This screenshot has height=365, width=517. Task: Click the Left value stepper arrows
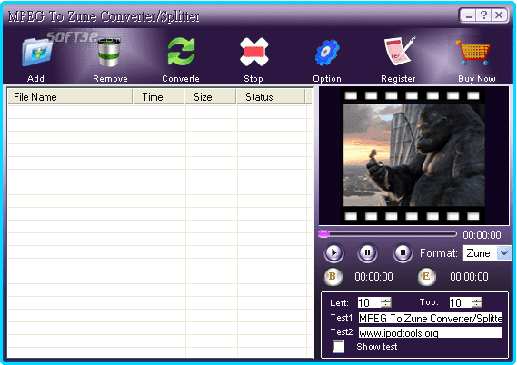pos(386,302)
